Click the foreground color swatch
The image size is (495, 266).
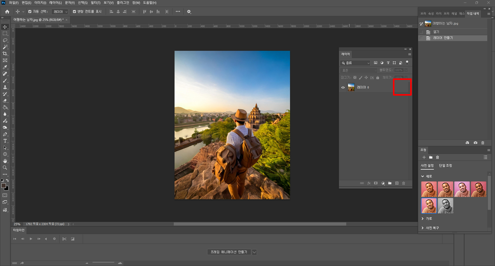point(4,186)
